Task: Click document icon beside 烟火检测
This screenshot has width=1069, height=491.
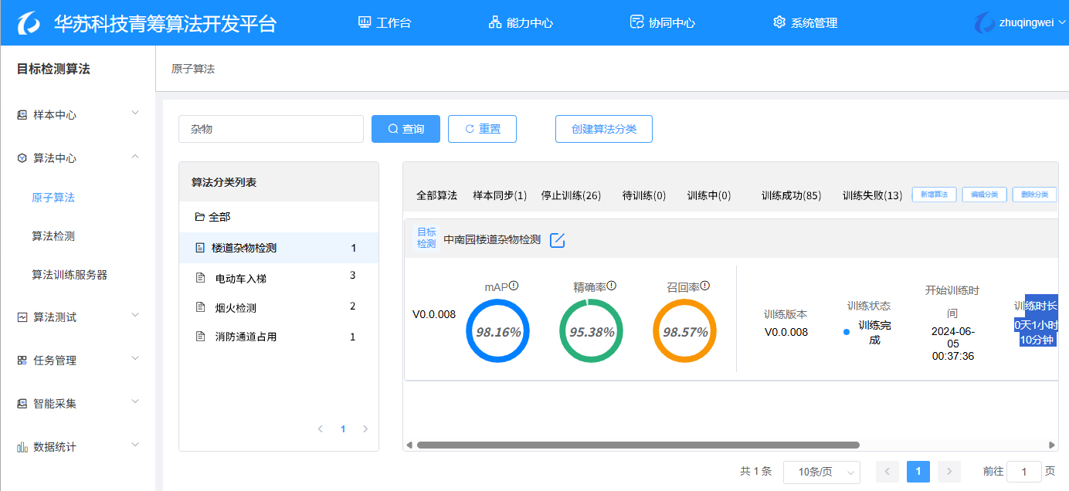Action: tap(200, 307)
